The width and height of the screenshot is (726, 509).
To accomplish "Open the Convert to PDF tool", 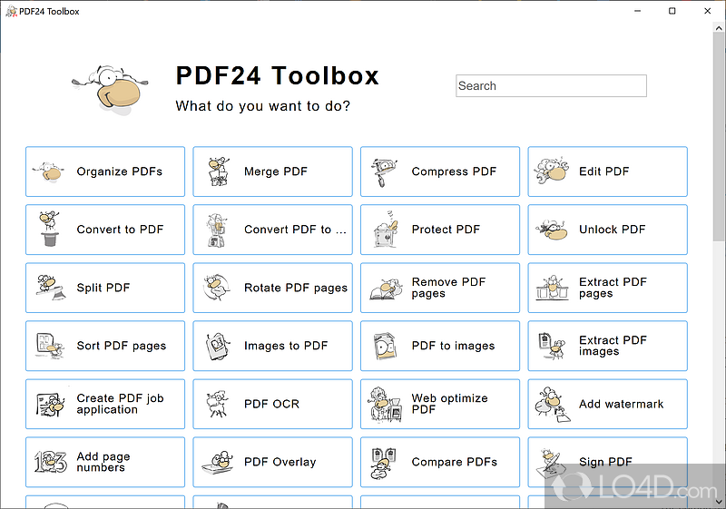I will pos(105,230).
